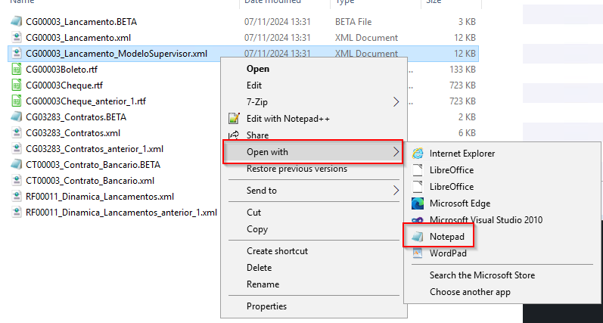The width and height of the screenshot is (603, 323).
Task: Click the Microsoft Visual Studio 2010 icon
Action: point(418,220)
